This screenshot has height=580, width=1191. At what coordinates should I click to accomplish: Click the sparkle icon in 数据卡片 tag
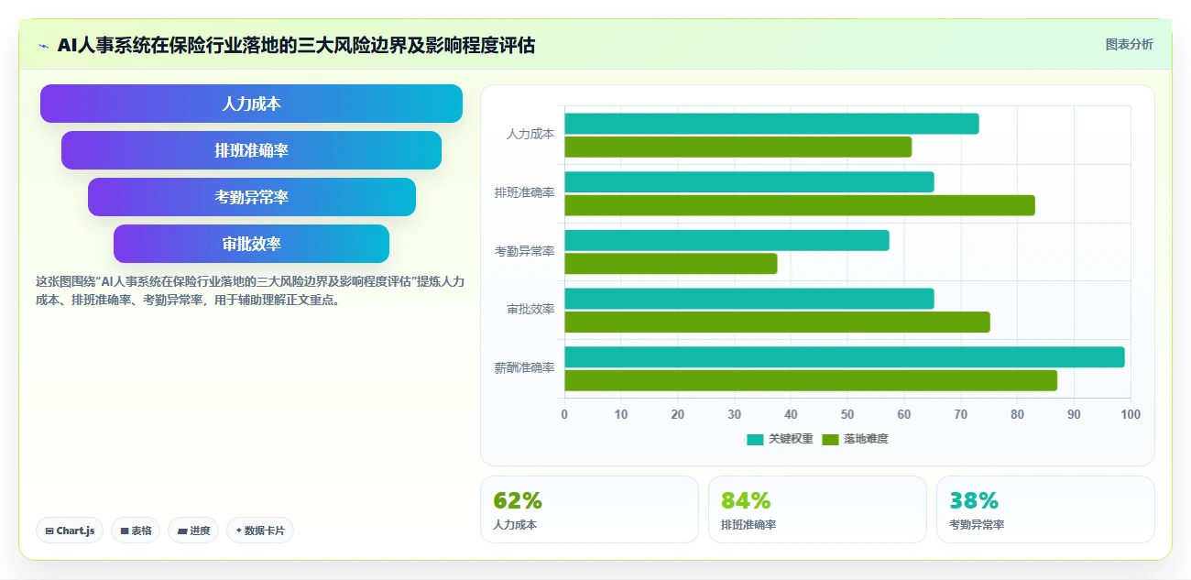(x=239, y=531)
